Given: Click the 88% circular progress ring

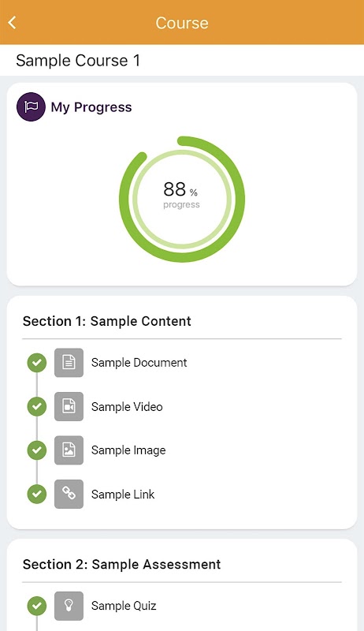Looking at the screenshot, I should [x=181, y=200].
